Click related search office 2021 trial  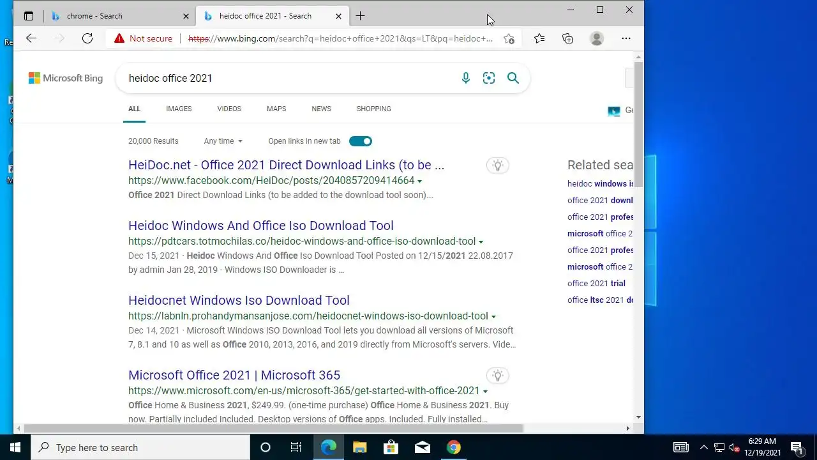(596, 283)
